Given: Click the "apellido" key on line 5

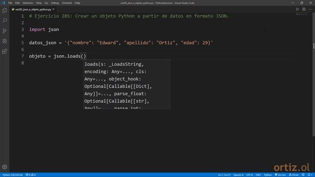Looking at the screenshot, I should tap(137, 43).
